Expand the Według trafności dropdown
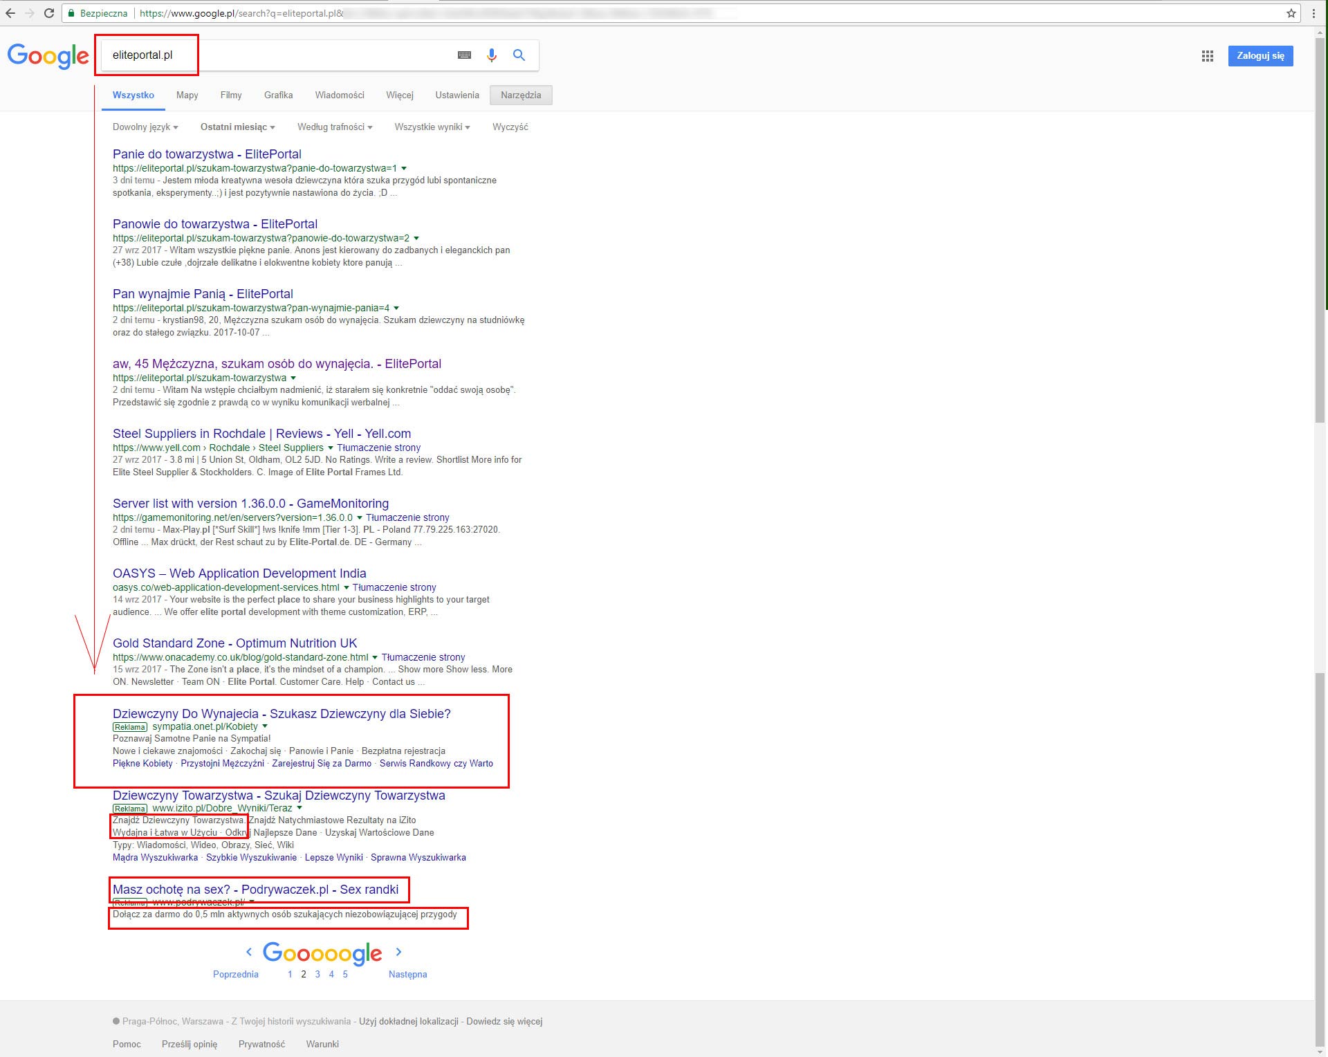1328x1057 pixels. (335, 127)
